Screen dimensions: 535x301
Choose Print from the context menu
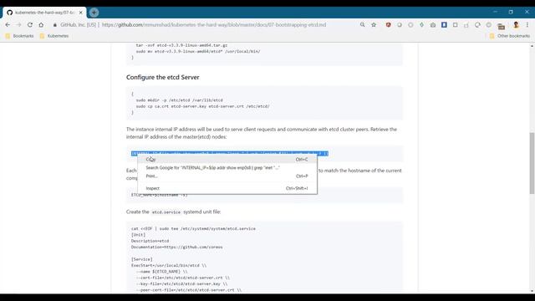click(x=227, y=176)
